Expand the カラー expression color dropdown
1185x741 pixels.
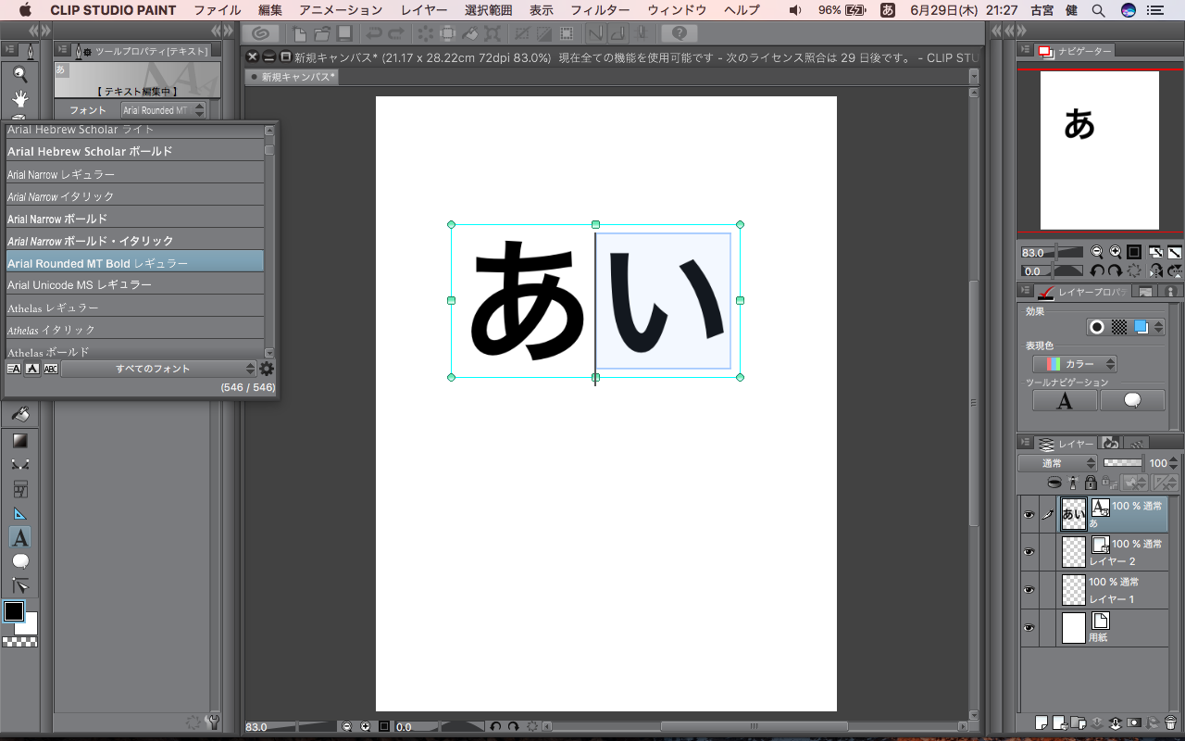(1075, 364)
